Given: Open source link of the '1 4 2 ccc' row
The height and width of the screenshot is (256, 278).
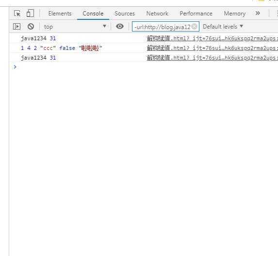Looking at the screenshot, I should pyautogui.click(x=212, y=48).
